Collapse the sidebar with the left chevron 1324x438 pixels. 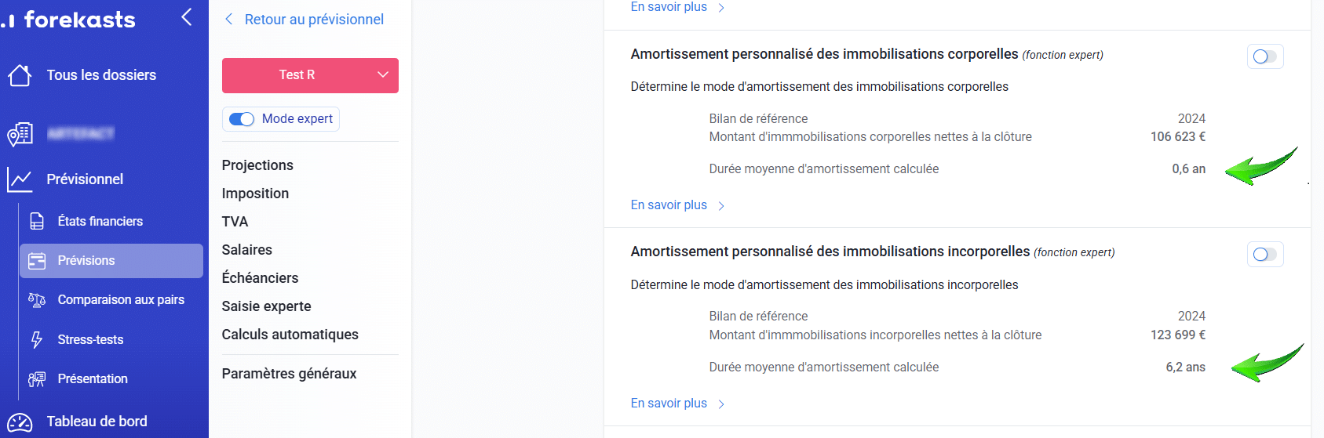pyautogui.click(x=187, y=16)
